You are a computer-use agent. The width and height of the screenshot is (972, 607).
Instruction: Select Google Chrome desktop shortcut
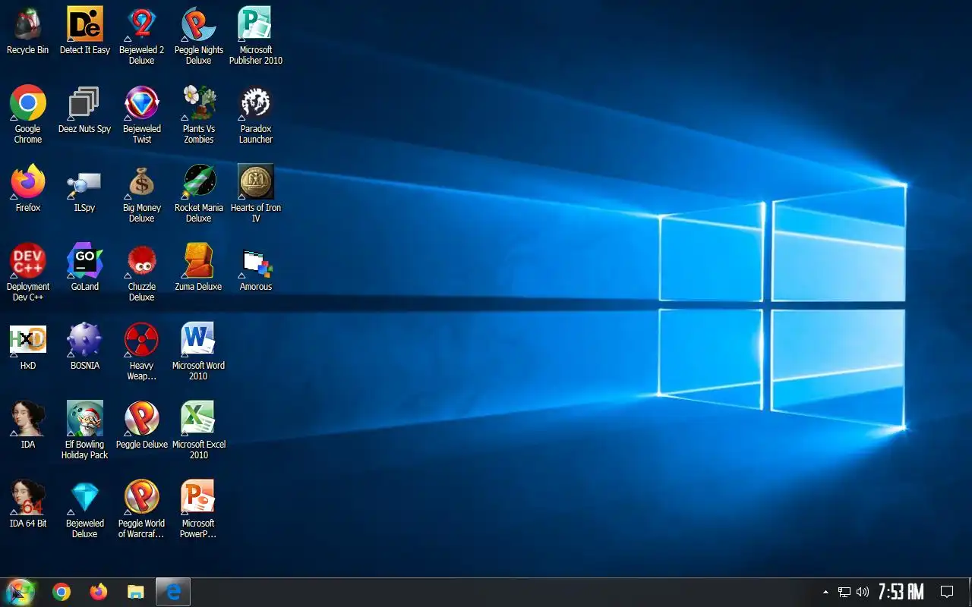tap(27, 115)
